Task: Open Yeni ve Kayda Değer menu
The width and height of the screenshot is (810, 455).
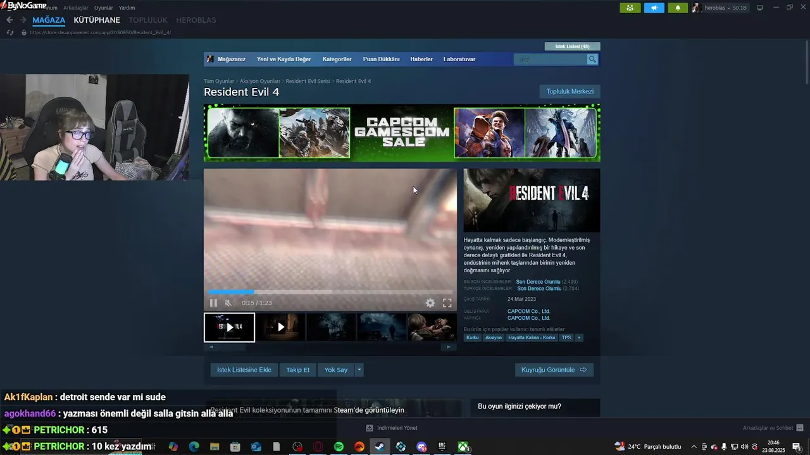Action: click(283, 59)
